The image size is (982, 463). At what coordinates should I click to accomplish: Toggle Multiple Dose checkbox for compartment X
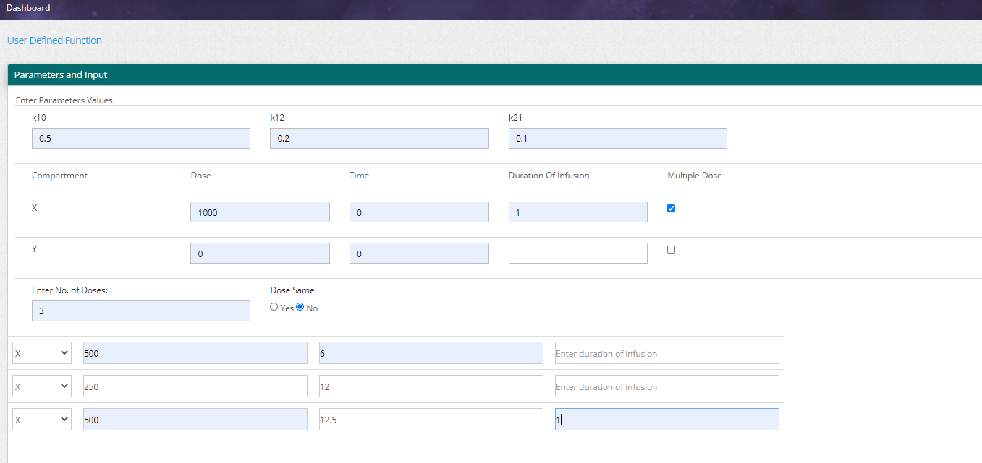[671, 209]
